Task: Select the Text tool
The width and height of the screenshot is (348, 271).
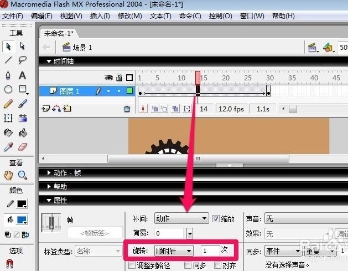Action: [x=23, y=75]
